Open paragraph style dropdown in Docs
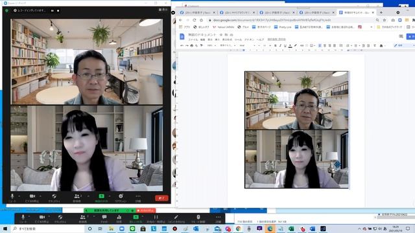Screen dimensions: 415x233 [x=228, y=46]
